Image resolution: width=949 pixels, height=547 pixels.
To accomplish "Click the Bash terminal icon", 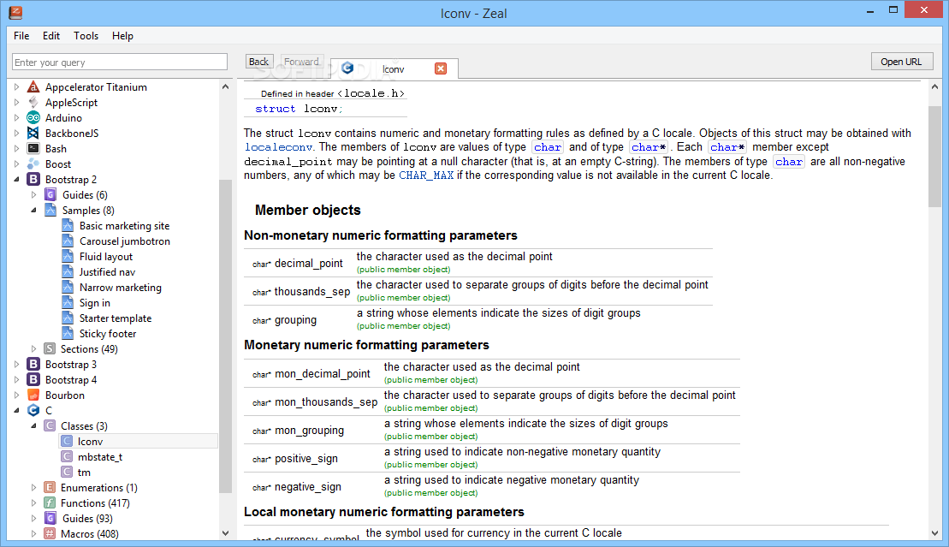I will 33,148.
